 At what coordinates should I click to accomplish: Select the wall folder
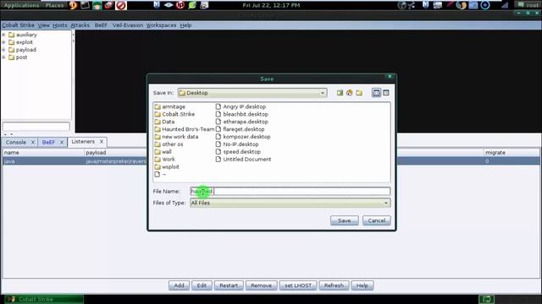coord(163,152)
